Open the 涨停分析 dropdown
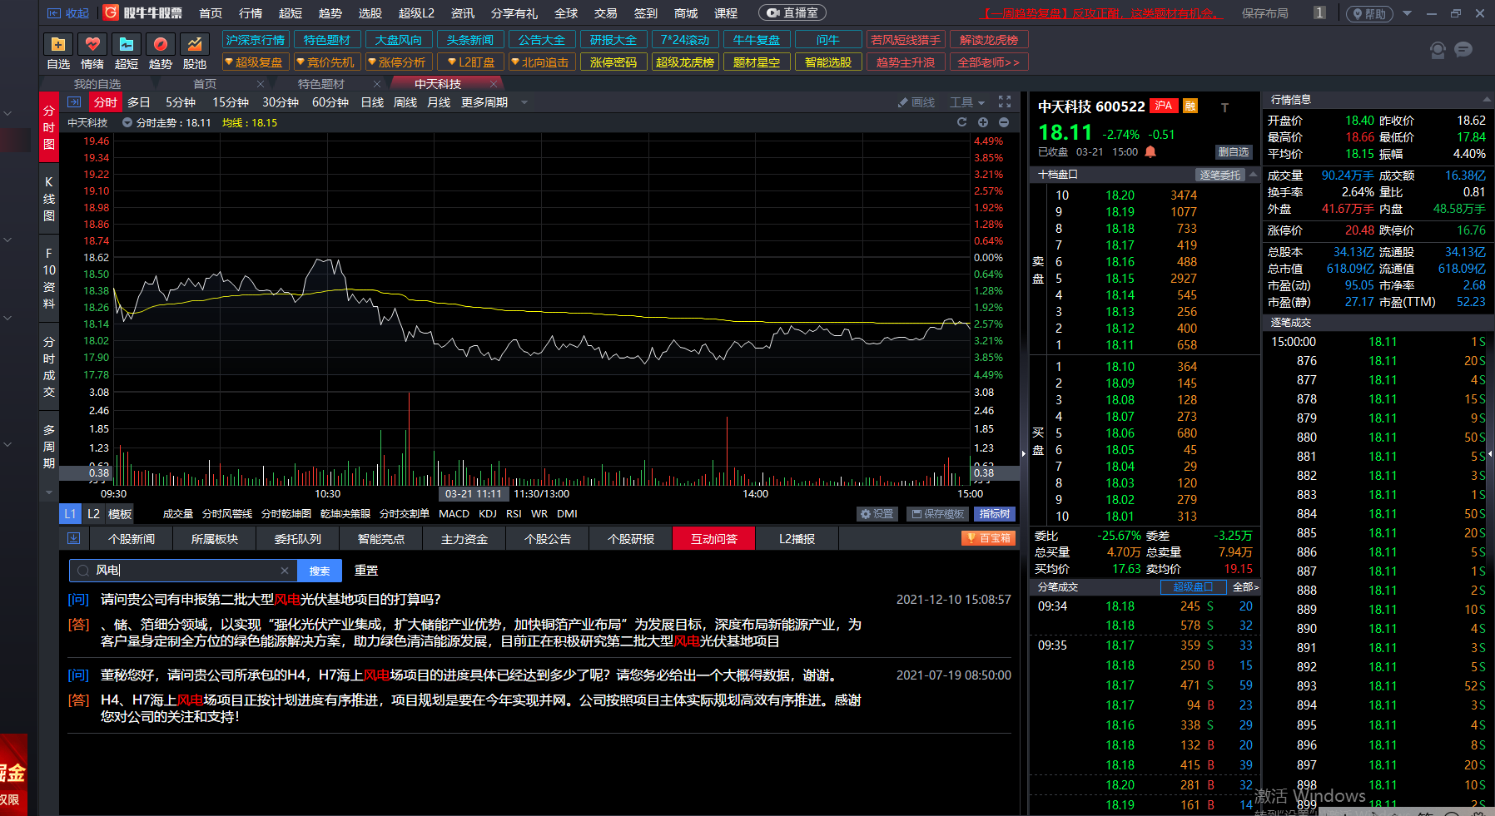 pos(399,62)
